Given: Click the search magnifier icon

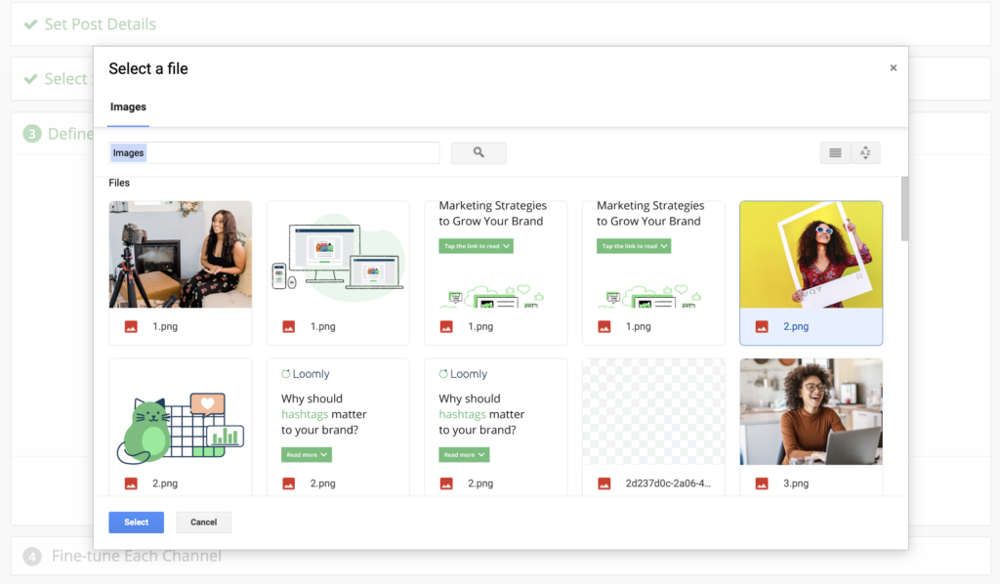Looking at the screenshot, I should tap(478, 152).
